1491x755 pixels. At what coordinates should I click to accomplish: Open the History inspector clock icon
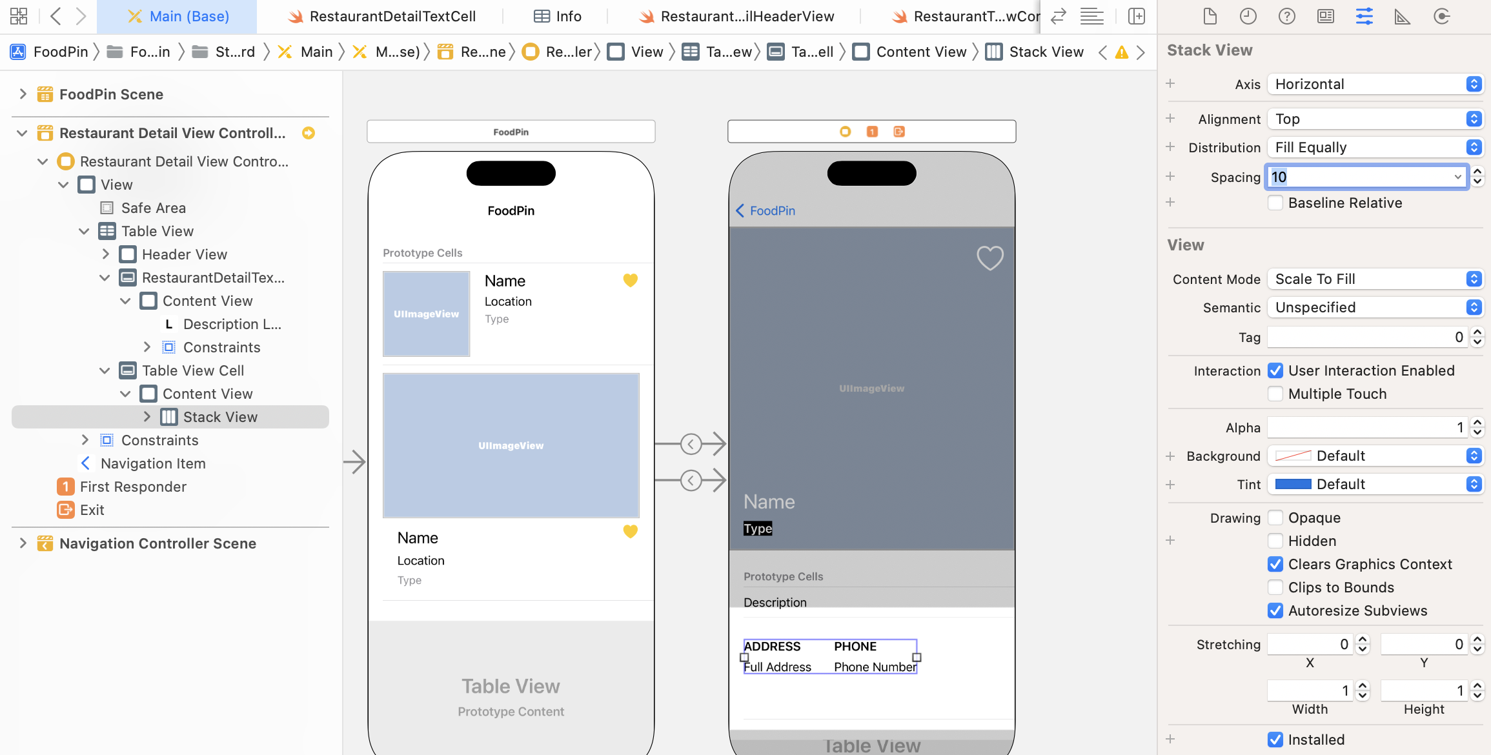click(1248, 16)
